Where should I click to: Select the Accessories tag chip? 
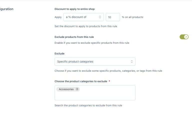[66, 89]
